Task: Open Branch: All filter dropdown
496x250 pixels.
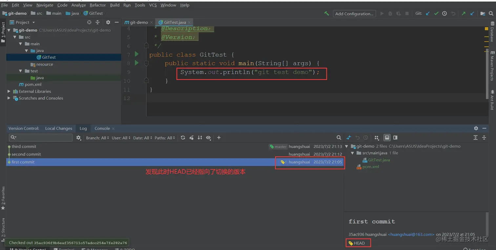Action: tap(97, 138)
